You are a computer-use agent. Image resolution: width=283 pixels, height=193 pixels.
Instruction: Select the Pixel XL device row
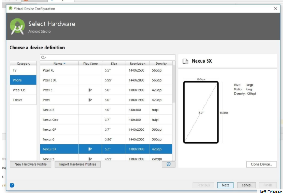coord(106,70)
